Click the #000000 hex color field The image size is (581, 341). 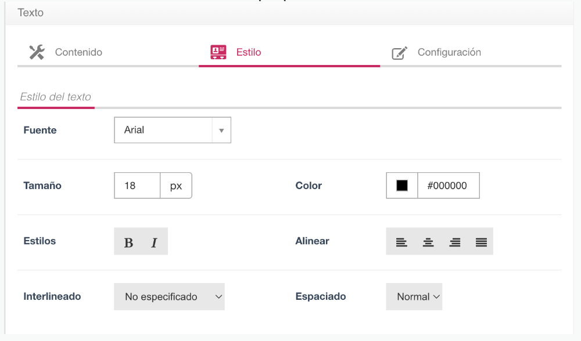tap(448, 186)
